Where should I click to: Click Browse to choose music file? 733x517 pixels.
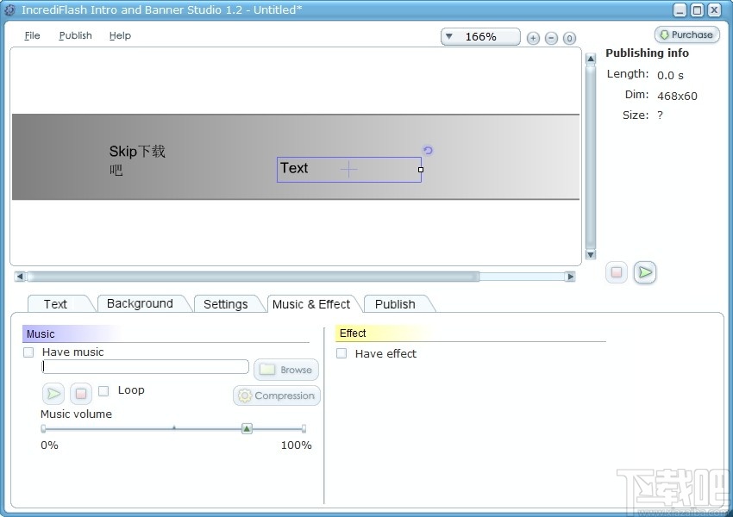point(286,370)
